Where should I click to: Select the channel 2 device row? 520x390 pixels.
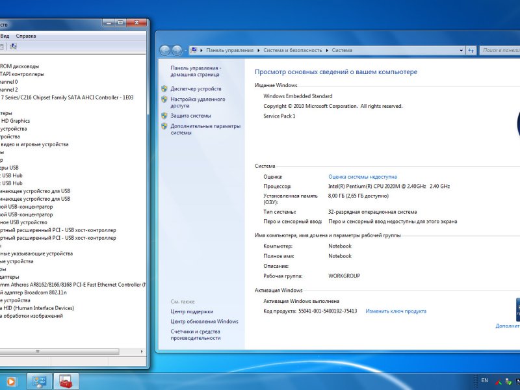click(x=9, y=90)
